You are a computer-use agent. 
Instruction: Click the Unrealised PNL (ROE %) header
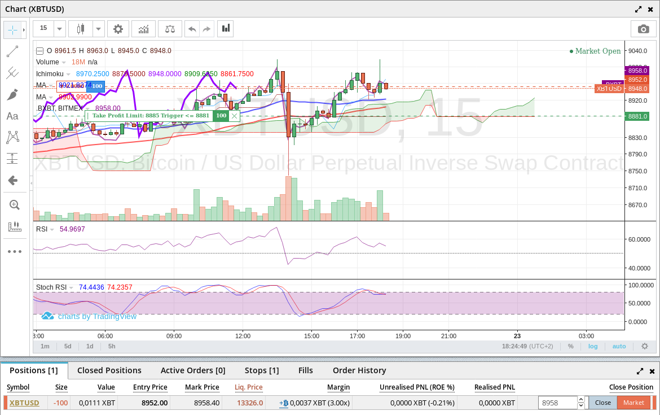pyautogui.click(x=417, y=387)
